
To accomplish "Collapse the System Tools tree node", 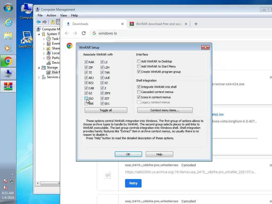I will [39, 34].
